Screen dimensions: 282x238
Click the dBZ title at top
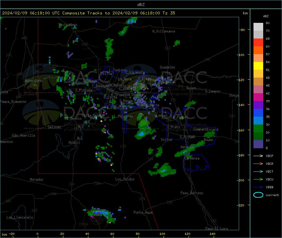[x=141, y=5]
